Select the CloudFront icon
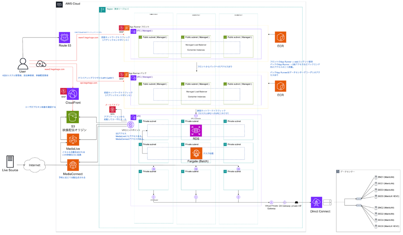Screen dimensions: 403x235 click(x=73, y=93)
